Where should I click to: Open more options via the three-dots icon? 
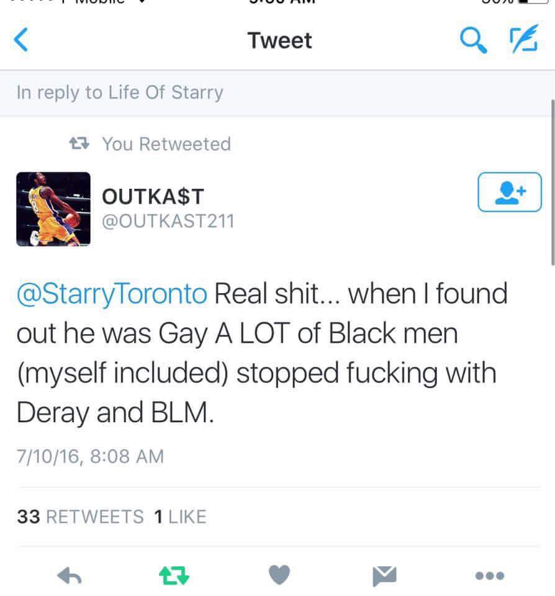pos(489,576)
